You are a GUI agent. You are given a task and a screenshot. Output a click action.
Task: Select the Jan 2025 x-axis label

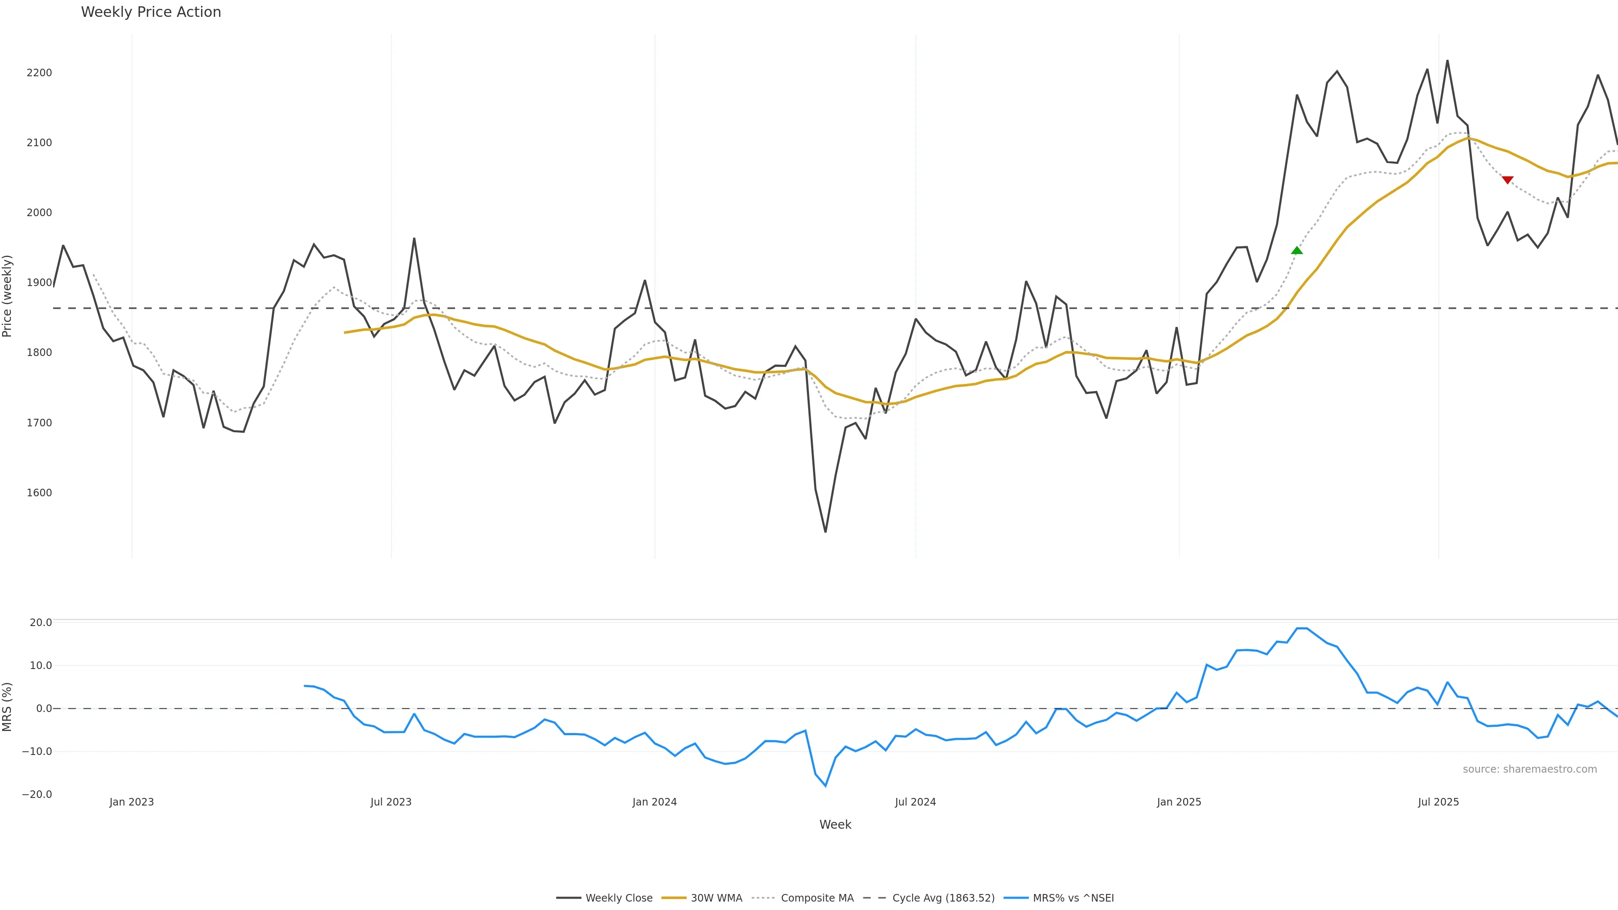point(1179,802)
